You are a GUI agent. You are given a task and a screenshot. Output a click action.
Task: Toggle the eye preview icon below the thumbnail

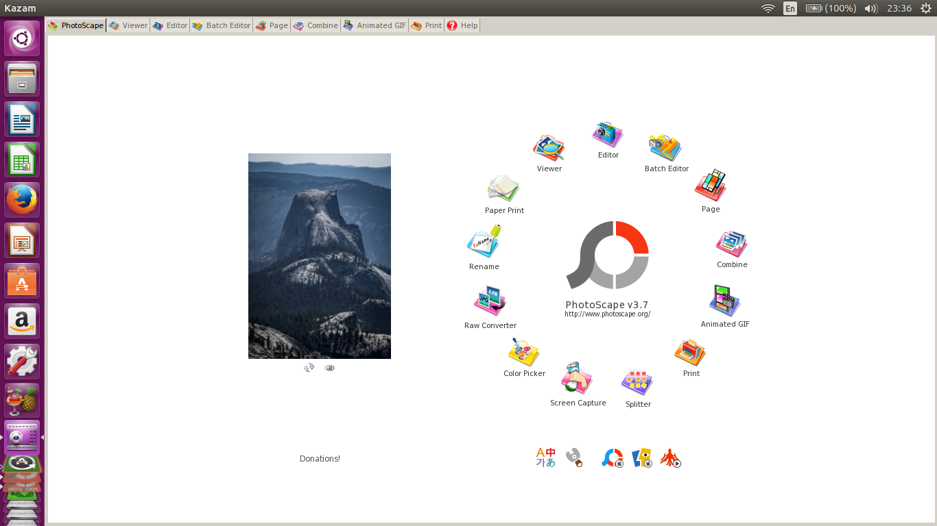pyautogui.click(x=329, y=367)
